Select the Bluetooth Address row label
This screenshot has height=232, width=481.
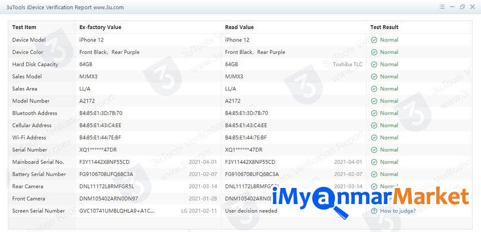point(35,113)
